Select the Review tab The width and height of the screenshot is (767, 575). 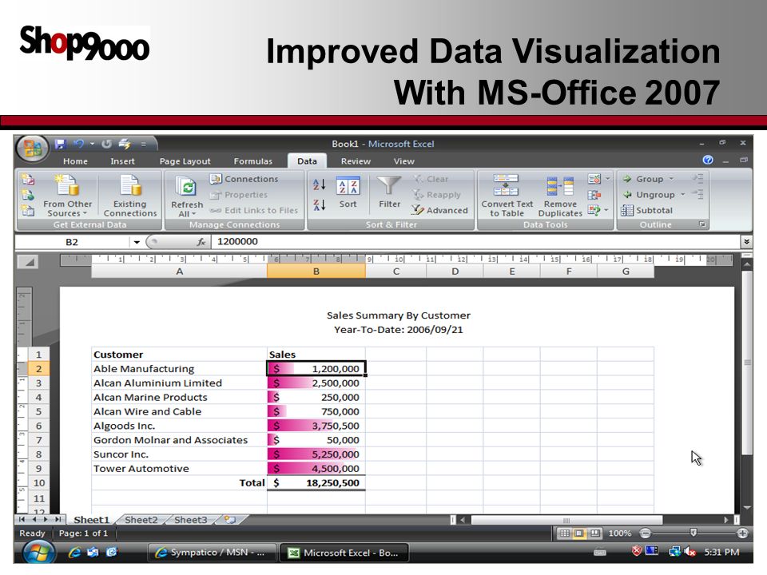pyautogui.click(x=356, y=161)
